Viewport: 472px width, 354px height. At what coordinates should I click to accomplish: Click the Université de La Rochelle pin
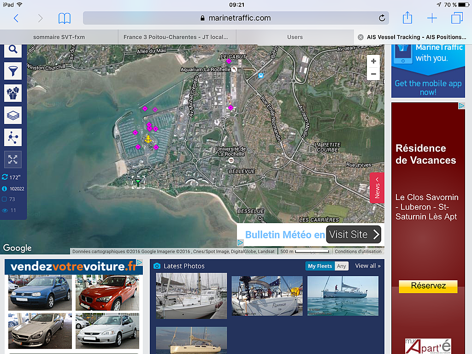[x=231, y=160]
